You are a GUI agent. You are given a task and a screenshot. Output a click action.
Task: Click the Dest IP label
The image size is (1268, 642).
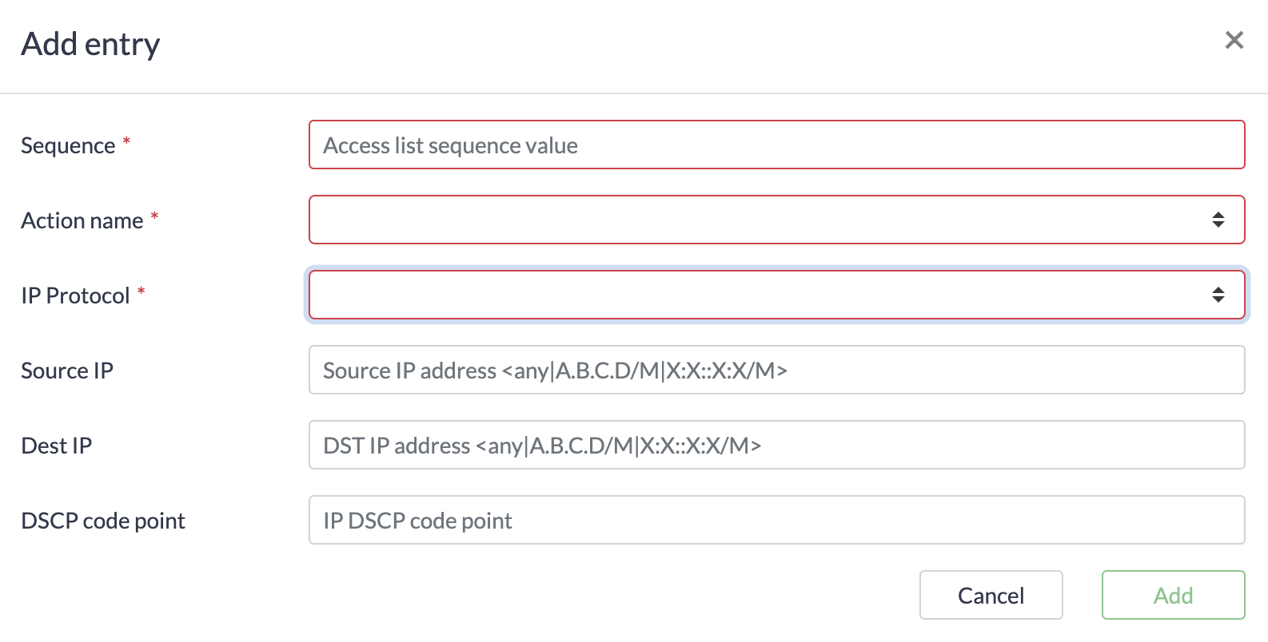(x=57, y=446)
